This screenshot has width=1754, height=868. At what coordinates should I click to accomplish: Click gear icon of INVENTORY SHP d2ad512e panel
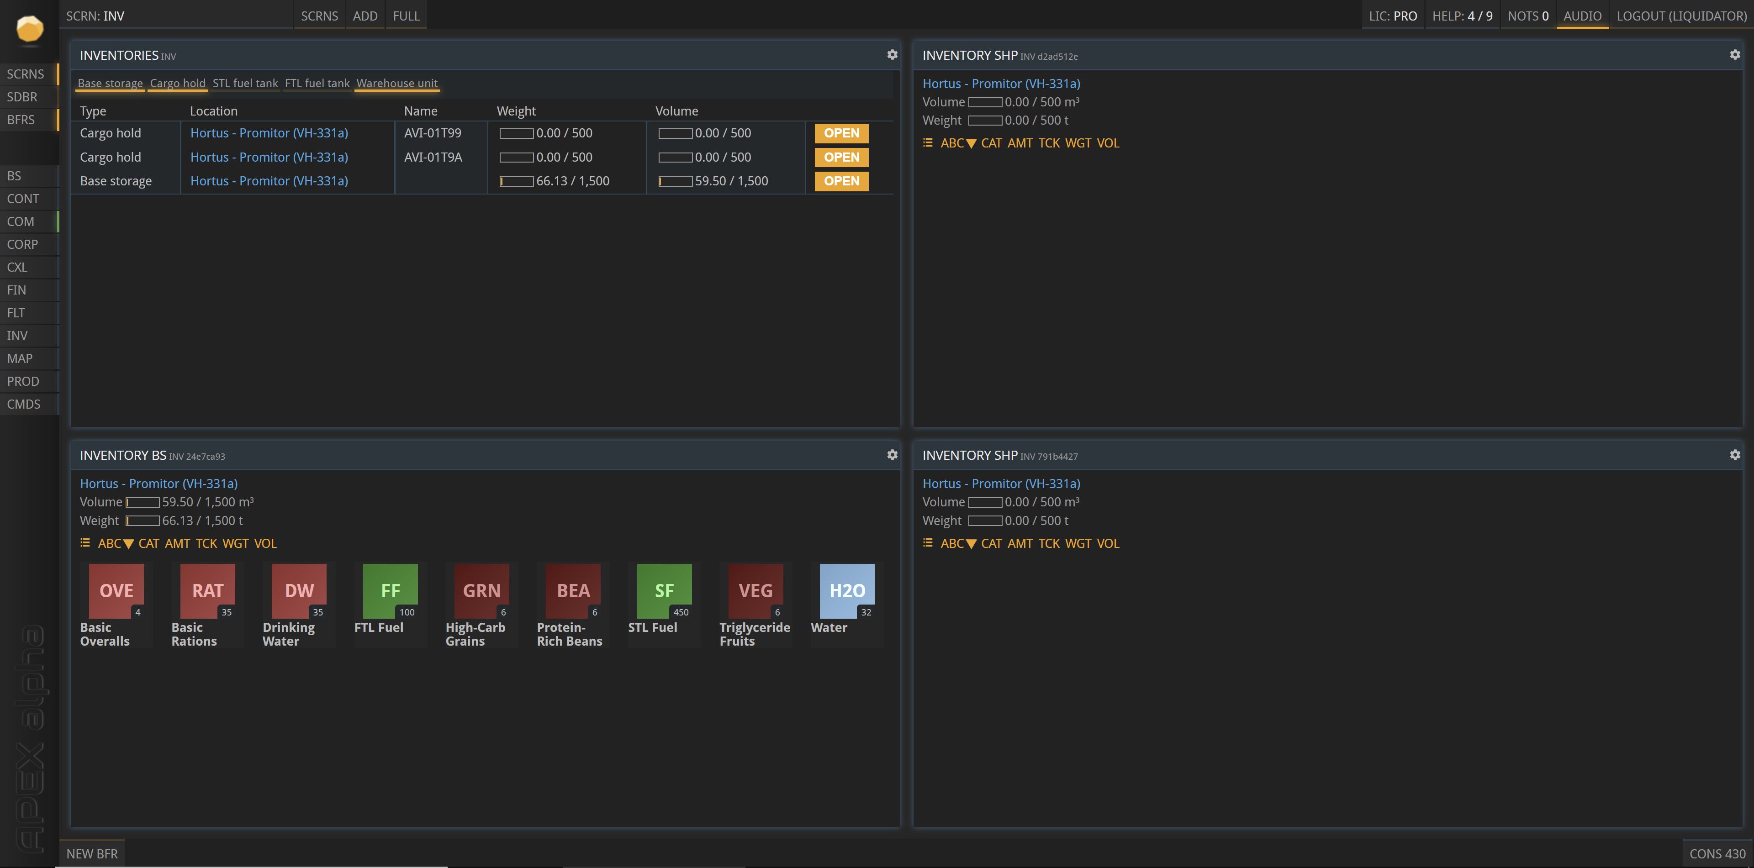(1734, 54)
